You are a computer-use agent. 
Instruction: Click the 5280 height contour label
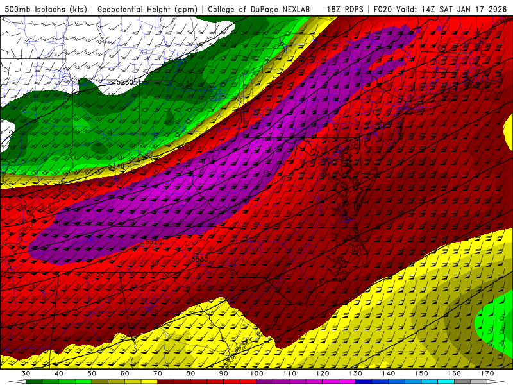click(125, 82)
